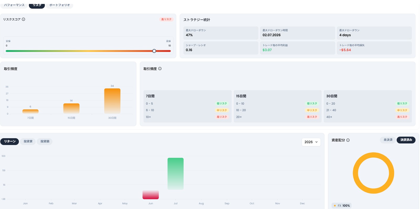Click the risk score slider handle
This screenshot has height=209, width=420.
(154, 51)
